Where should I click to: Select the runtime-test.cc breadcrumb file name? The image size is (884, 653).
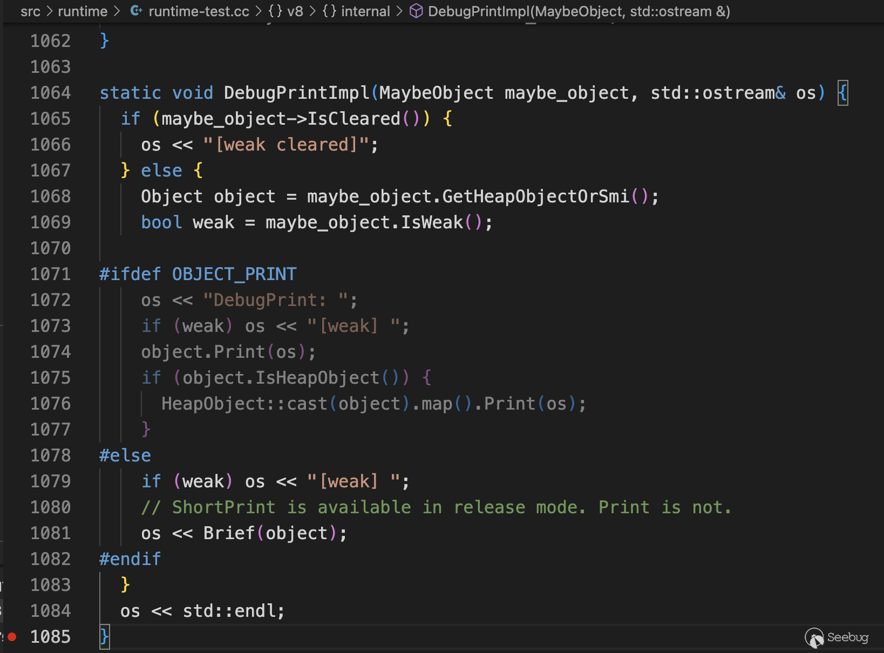coord(199,11)
